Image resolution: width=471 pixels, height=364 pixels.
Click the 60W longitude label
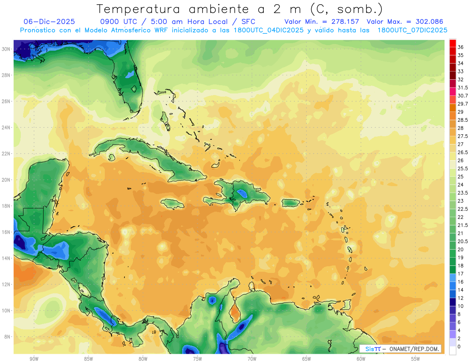point(361,359)
